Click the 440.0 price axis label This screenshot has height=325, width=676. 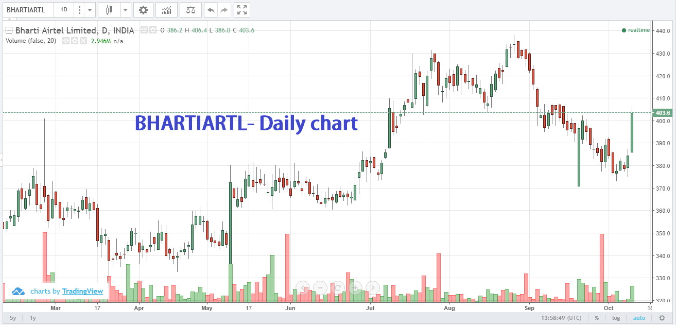tap(663, 31)
